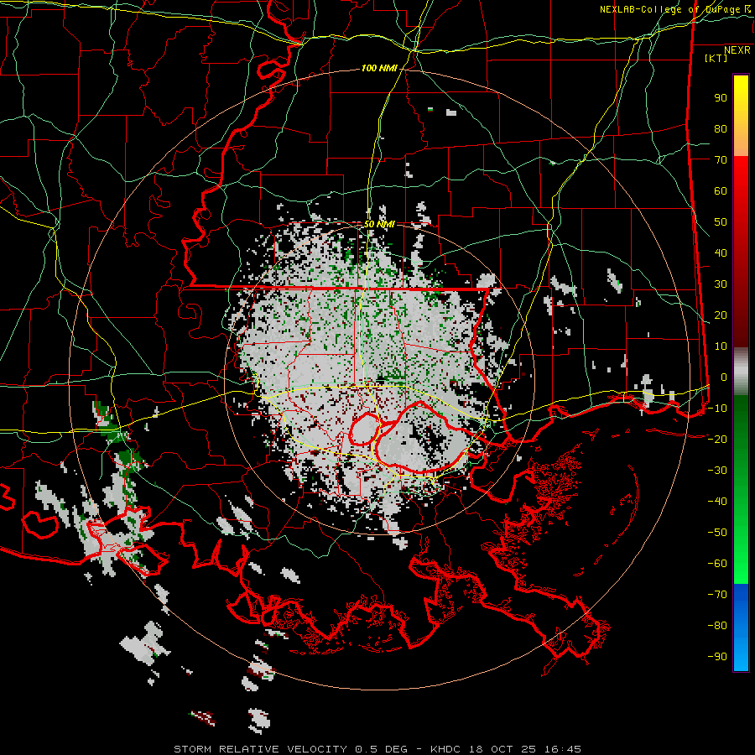Click the 100 NMI range ring label

(379, 69)
